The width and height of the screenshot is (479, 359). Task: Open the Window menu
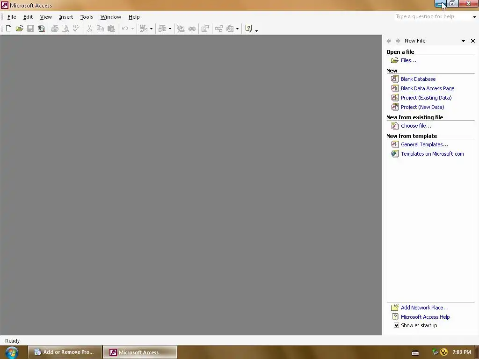[110, 17]
